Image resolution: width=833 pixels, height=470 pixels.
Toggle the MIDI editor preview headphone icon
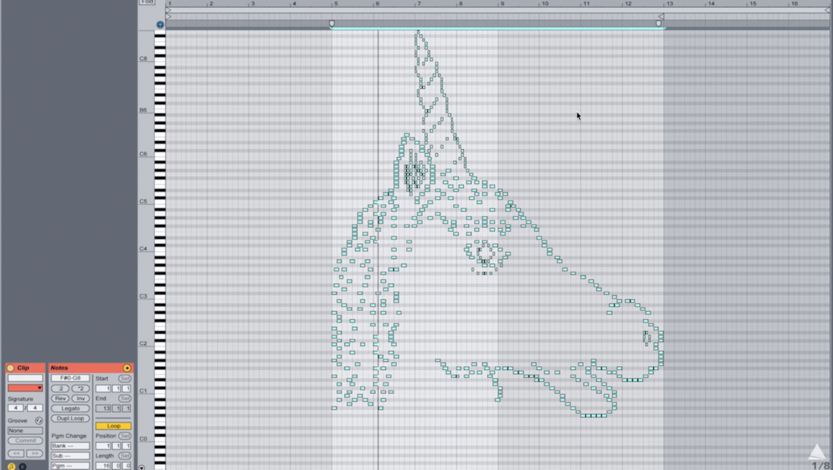coord(160,25)
